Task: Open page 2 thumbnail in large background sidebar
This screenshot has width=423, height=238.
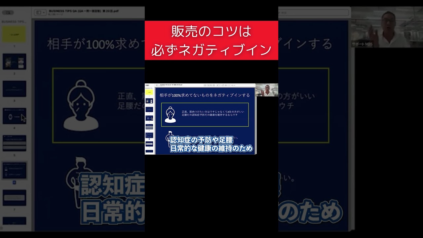Action: click(x=14, y=61)
